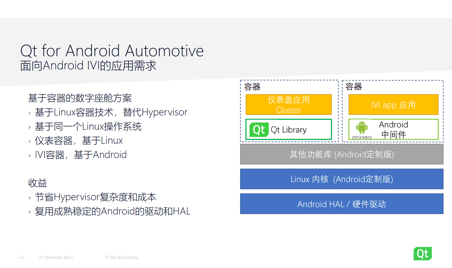Viewport: 452px width, 268px height.
Task: Click the 'Qt Library' label
Action: (289, 129)
